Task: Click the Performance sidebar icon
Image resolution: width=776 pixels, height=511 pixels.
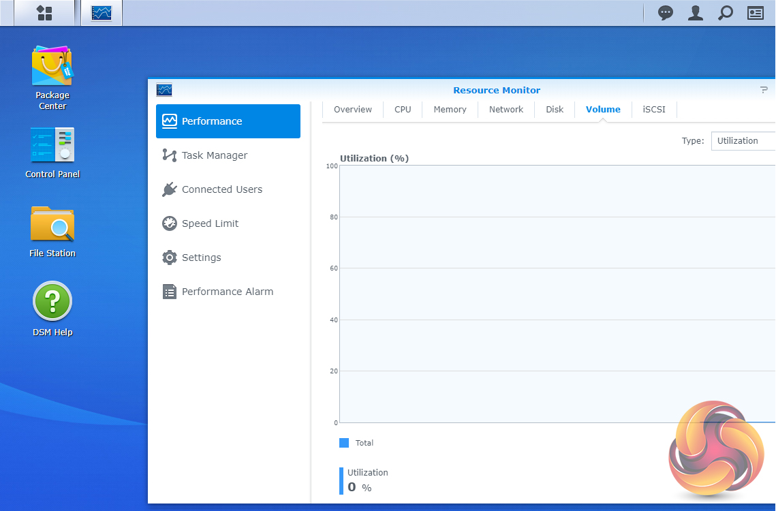Action: (169, 121)
